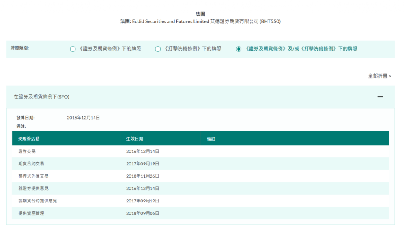Select the 就期貨合約提供意見 activity cell

click(37, 201)
